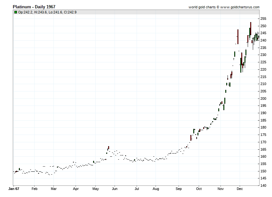Click the OHLC readout "Op:242.2, Hi:243.6"

coord(33,12)
